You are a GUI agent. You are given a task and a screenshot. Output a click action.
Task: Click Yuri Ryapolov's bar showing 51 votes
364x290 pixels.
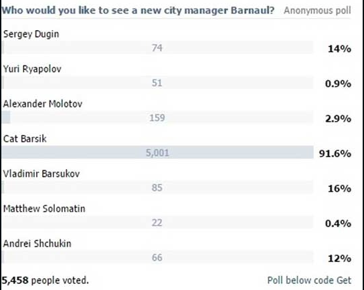point(158,83)
